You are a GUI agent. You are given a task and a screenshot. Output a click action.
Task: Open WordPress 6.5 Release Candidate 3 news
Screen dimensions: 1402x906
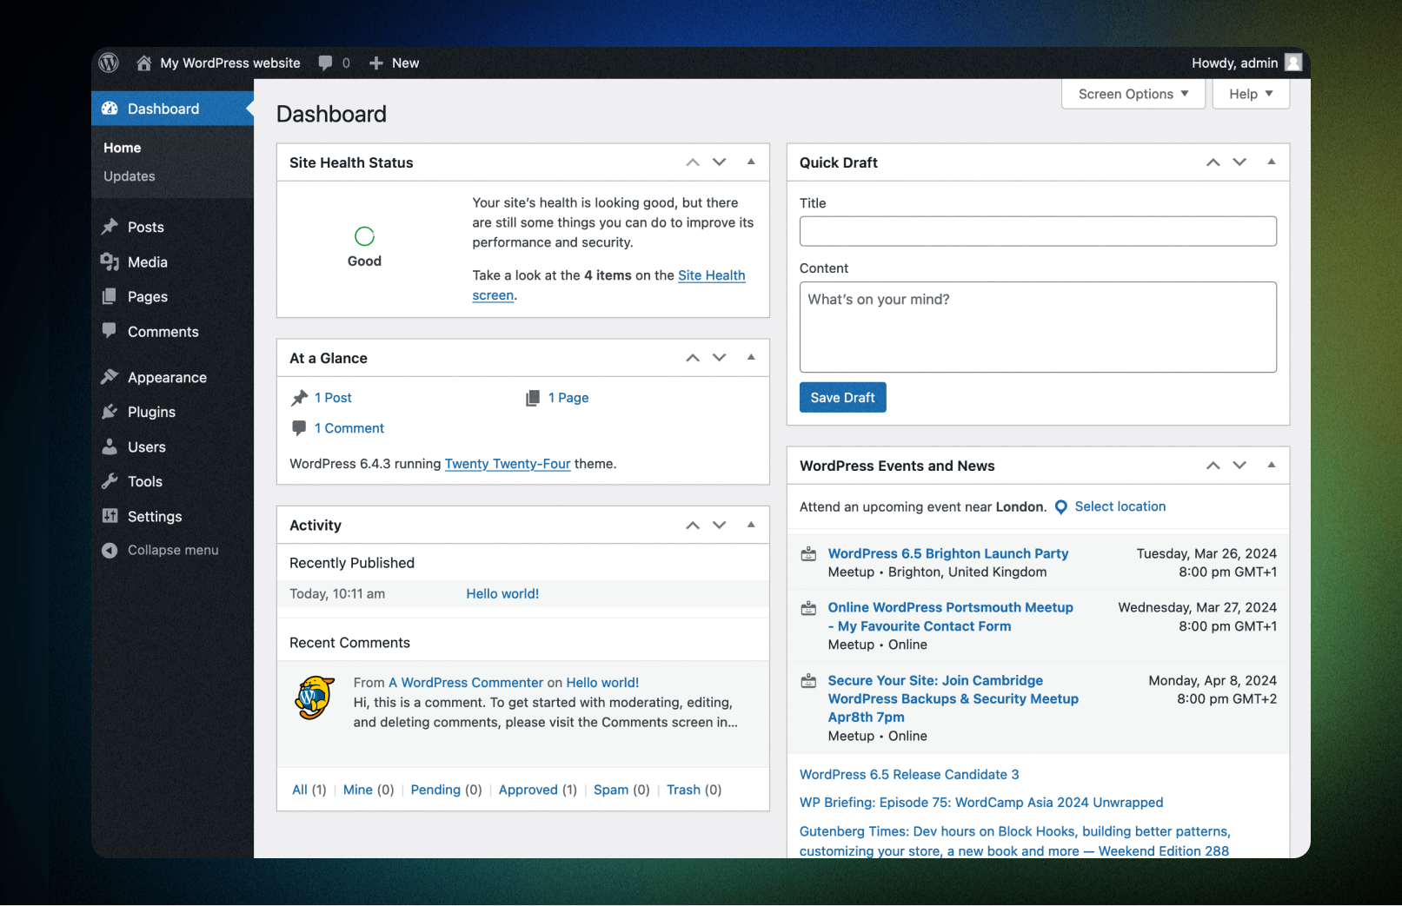point(909,774)
